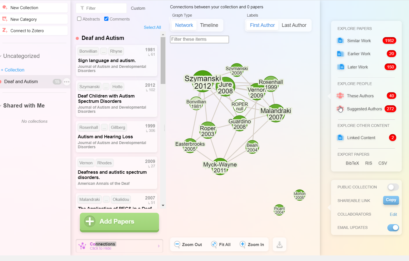Click the New Collection icon
This screenshot has width=409, height=261.
pyautogui.click(x=5, y=7)
